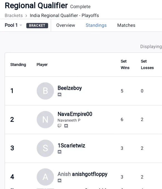Click 1Scarletwiz's Discord icon
Viewport: 162px width, 189px height.
click(60, 152)
